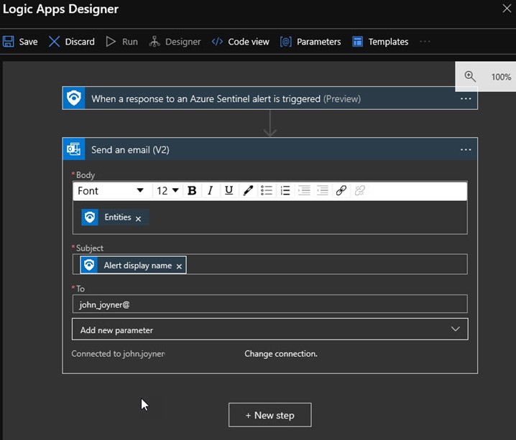Viewport: 516px width, 440px height.
Task: Click the insert link icon
Action: coord(341,191)
